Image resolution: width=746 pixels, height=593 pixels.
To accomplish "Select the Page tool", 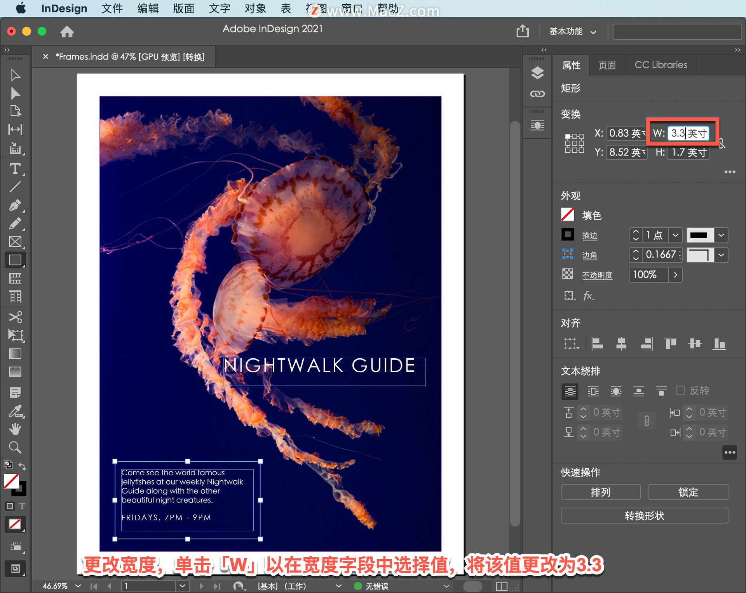I will (x=15, y=111).
